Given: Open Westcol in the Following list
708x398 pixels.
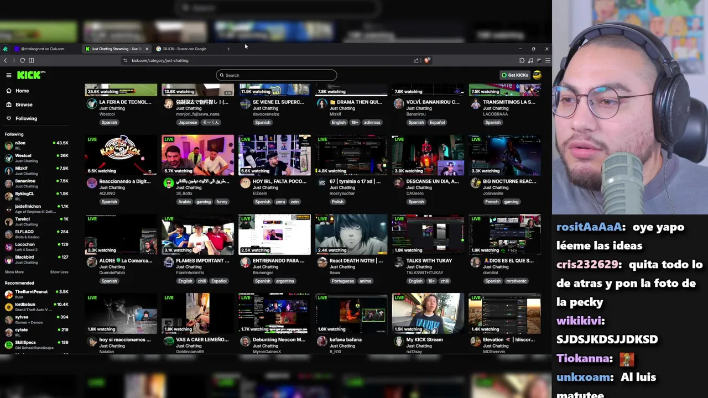Looking at the screenshot, I should pyautogui.click(x=37, y=158).
